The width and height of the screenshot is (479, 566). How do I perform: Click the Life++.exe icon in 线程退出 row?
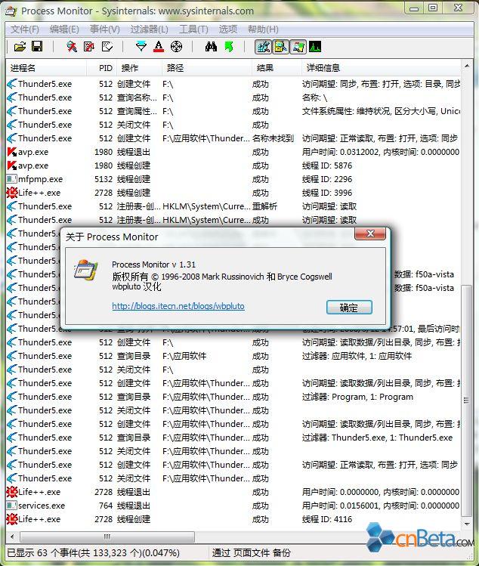point(12,492)
